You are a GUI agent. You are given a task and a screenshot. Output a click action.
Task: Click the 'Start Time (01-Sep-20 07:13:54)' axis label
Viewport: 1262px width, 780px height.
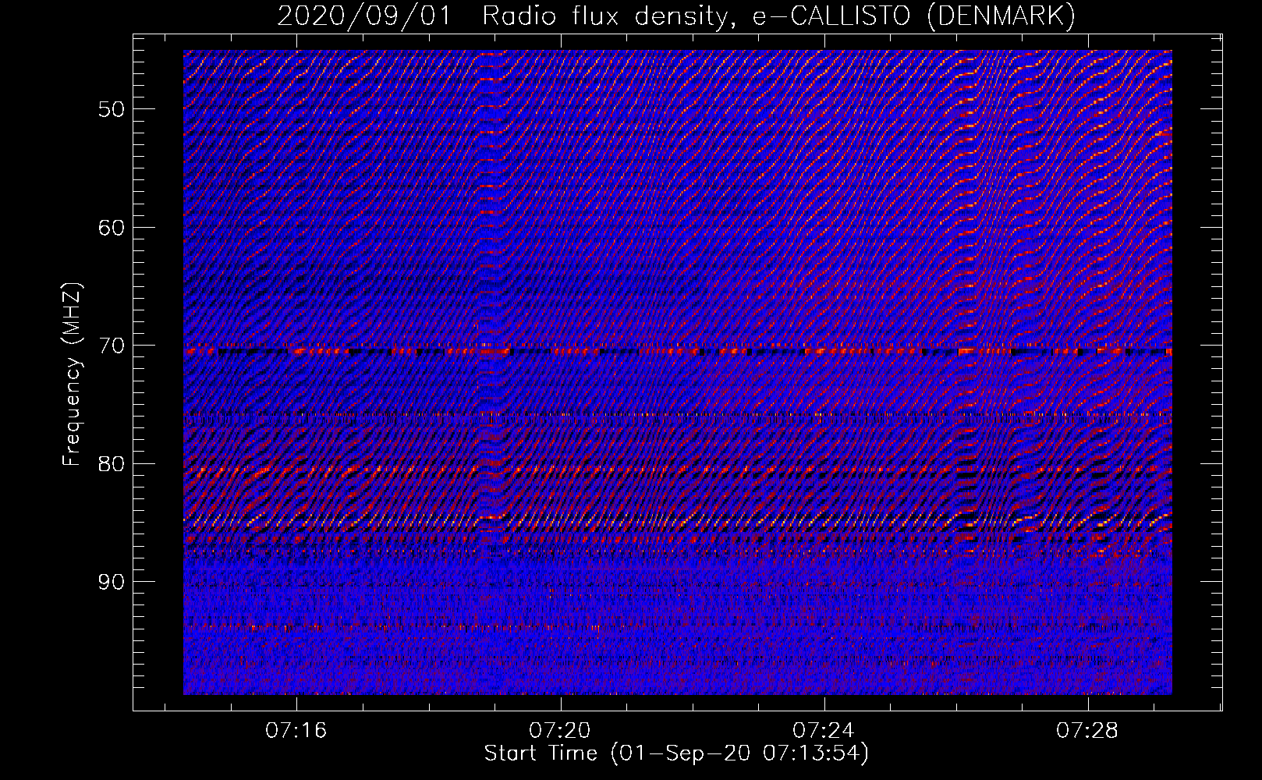[x=676, y=753]
